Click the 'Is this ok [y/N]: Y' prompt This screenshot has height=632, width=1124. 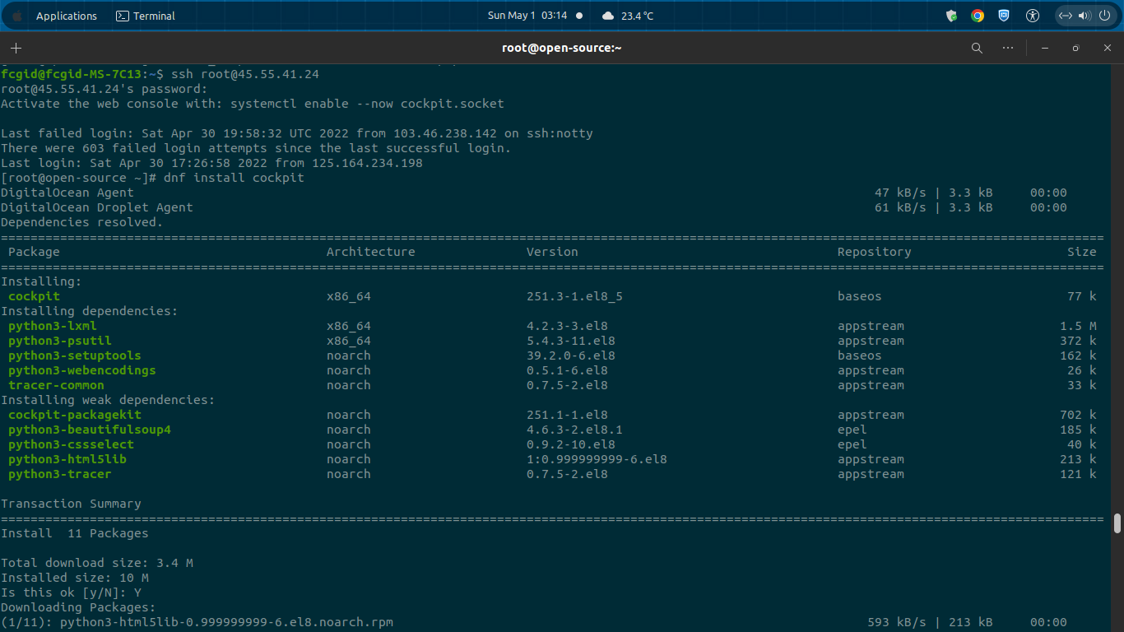71,592
